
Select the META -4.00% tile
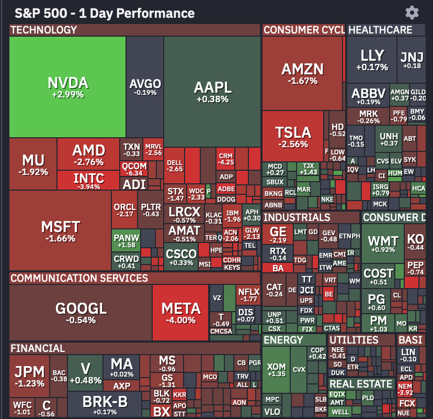tap(180, 313)
